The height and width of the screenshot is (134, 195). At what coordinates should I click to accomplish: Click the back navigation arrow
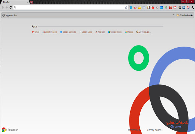point(3,7)
